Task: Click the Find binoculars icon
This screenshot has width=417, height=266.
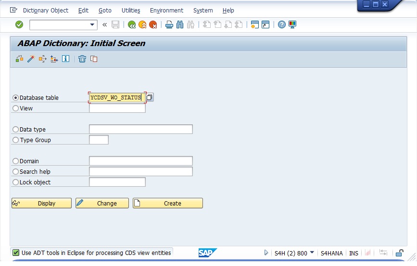Action: [x=180, y=24]
